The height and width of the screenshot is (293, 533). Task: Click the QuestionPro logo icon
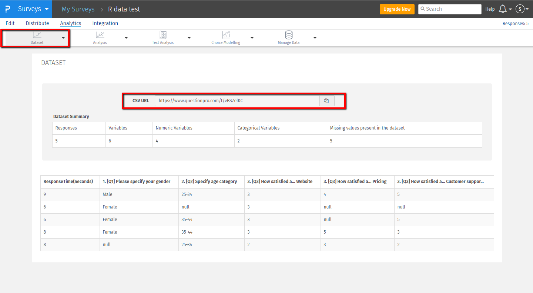7,9
